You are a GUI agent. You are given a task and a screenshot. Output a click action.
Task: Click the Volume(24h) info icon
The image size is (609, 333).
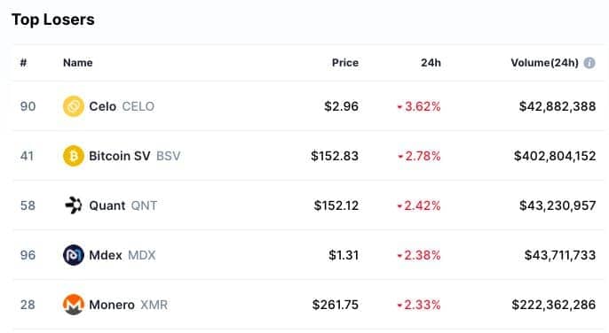[589, 63]
